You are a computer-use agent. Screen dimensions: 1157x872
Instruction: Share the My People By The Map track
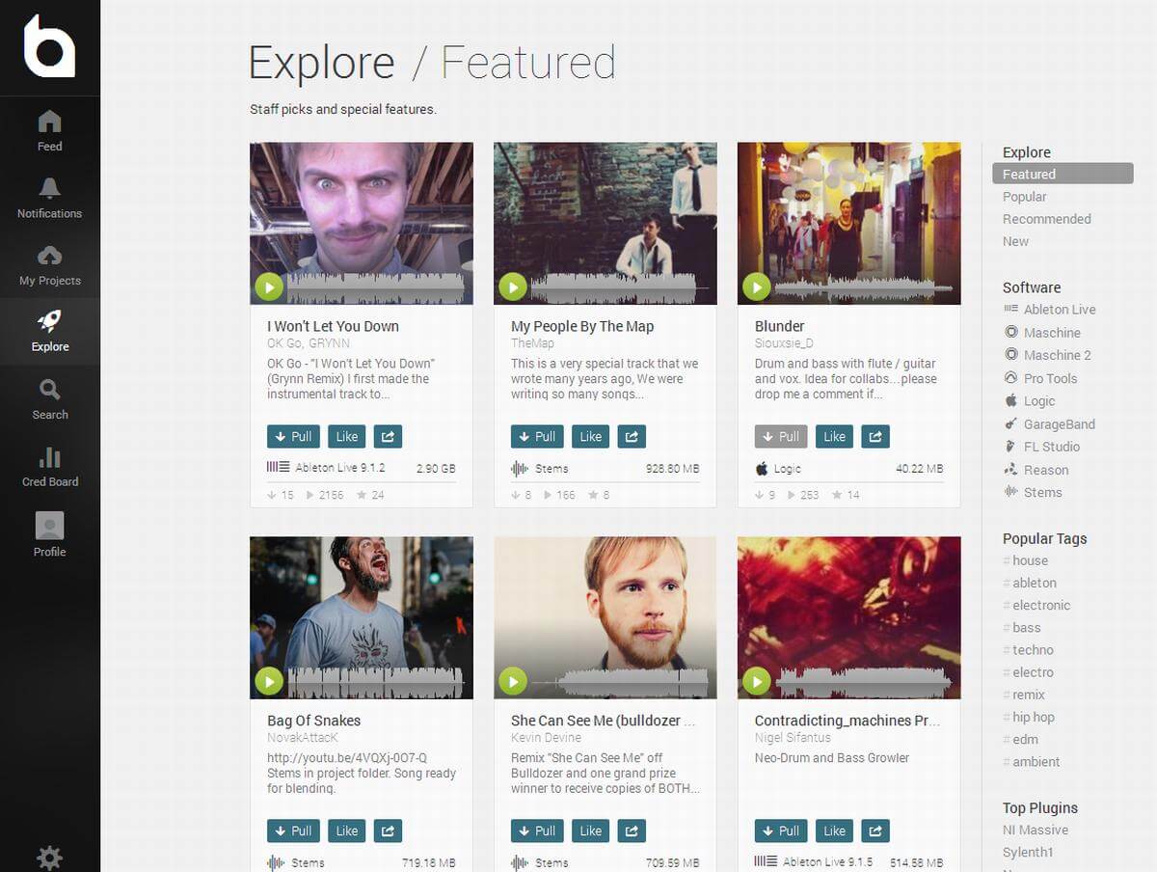click(x=632, y=436)
